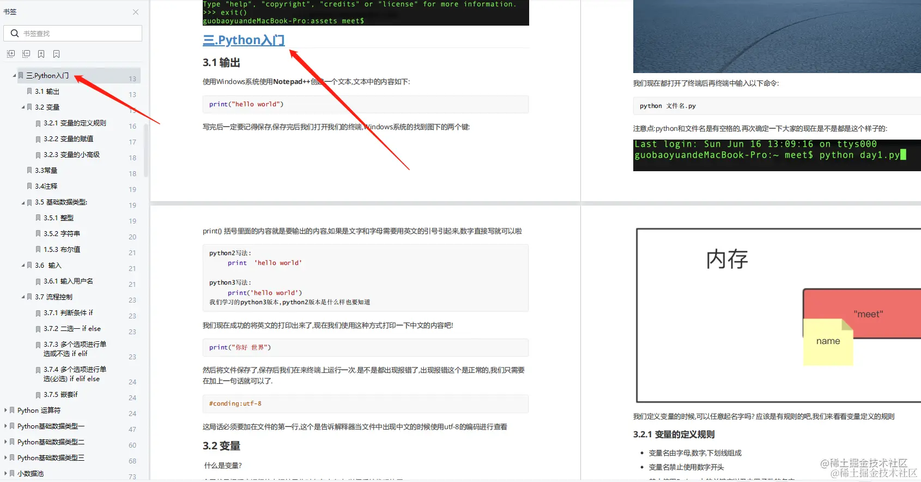Click the delete bookmark icon
Viewport: 921px width, 482px height.
point(57,54)
